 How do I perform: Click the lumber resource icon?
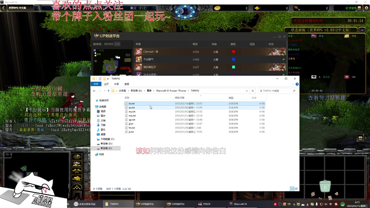(257, 8)
